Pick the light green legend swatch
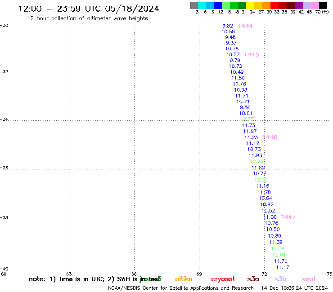 pos(226,5)
